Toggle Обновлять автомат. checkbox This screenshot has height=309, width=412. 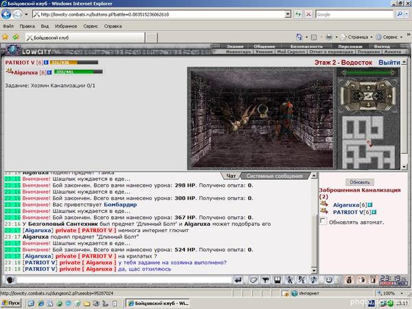pyautogui.click(x=323, y=221)
